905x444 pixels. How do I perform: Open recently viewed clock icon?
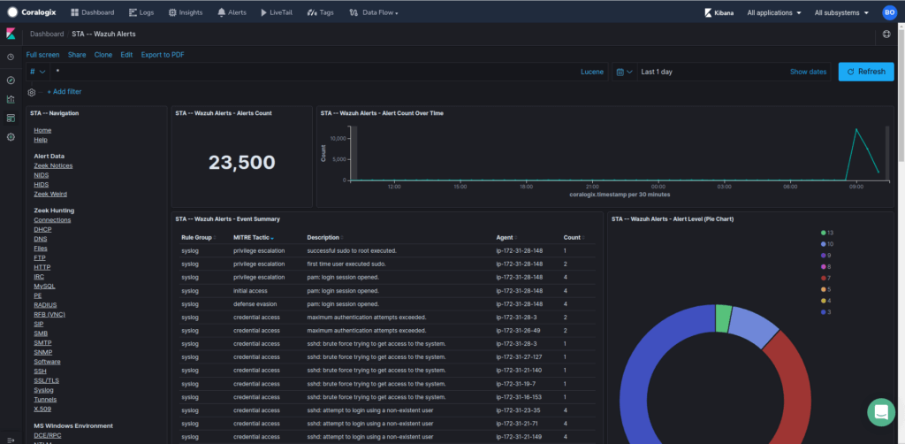(11, 57)
